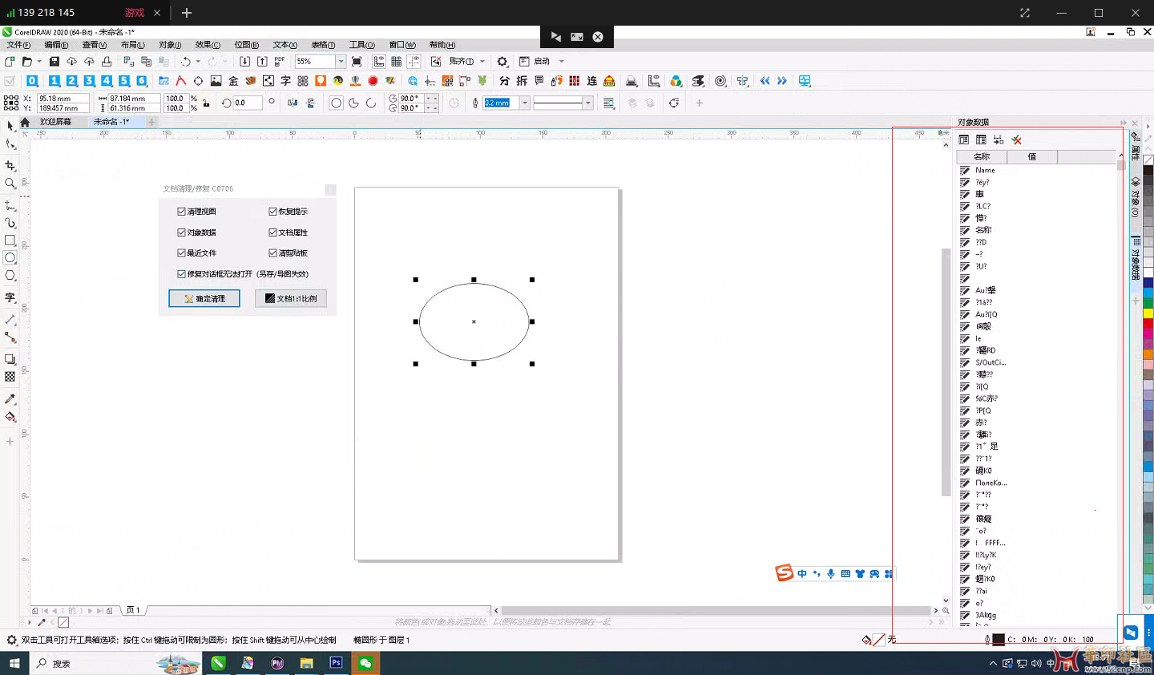Click the 文档1:1比例 button
1154x675 pixels.
point(291,298)
